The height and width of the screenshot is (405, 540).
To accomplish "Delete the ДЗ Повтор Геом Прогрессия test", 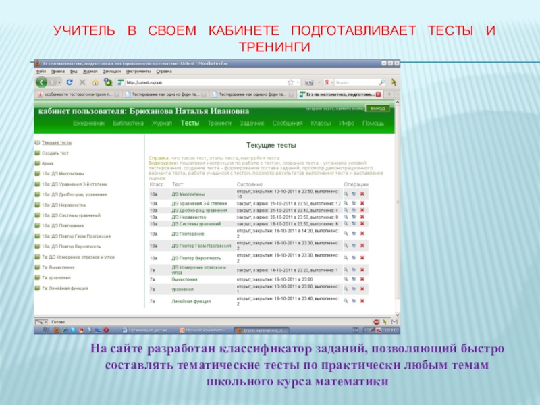I will pyautogui.click(x=362, y=246).
